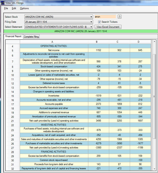Click Amortization of previously unearned revenue cell

[x=54, y=117]
